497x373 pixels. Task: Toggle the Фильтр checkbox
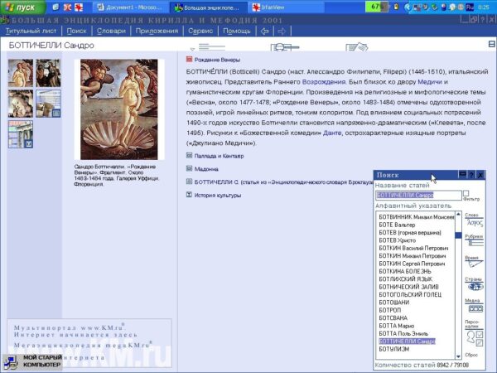pos(466,193)
